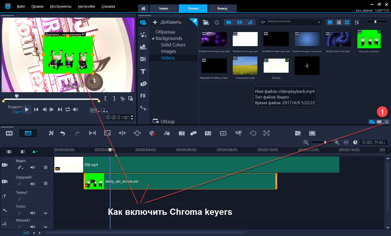Toggle Repeat playback loop button
The image size is (391, 236).
[68, 109]
